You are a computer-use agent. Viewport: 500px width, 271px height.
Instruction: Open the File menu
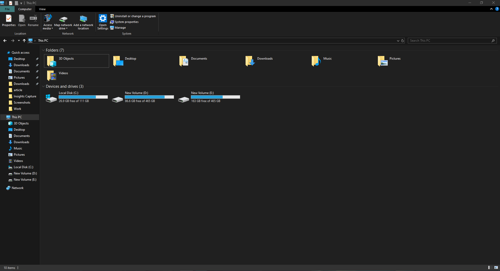point(7,9)
